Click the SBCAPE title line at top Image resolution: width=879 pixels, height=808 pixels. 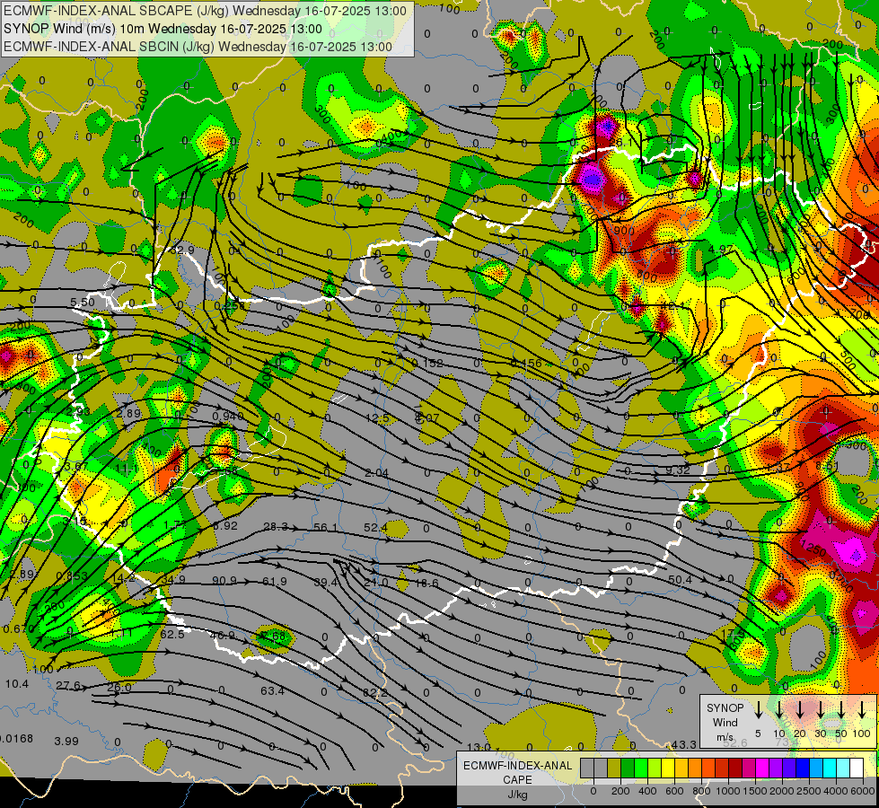click(205, 11)
